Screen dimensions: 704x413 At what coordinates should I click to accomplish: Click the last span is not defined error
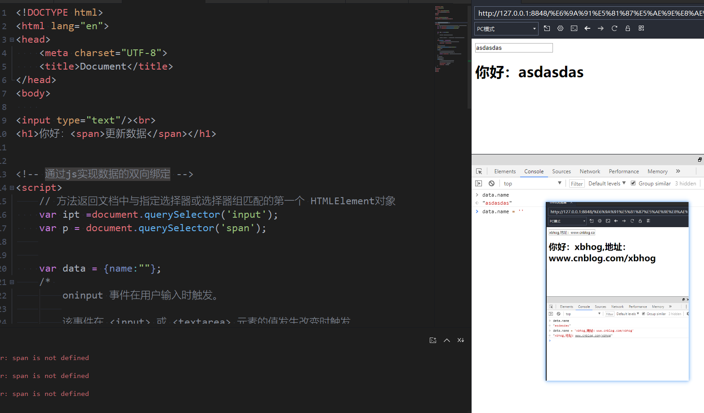pyautogui.click(x=45, y=394)
